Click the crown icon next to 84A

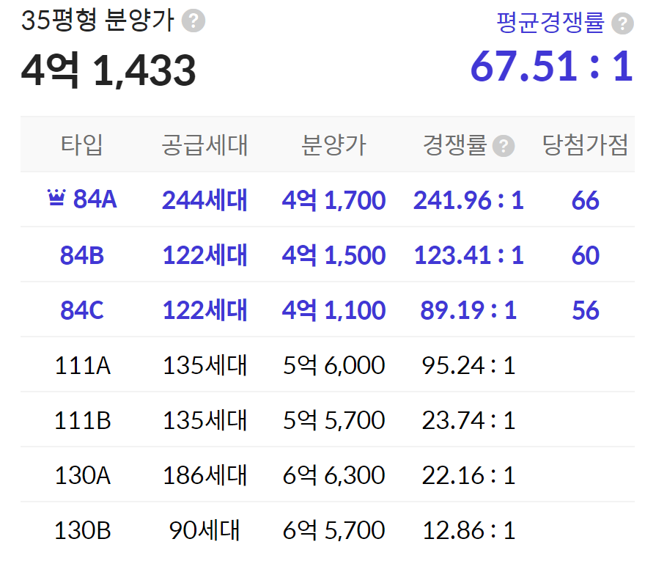coord(56,197)
